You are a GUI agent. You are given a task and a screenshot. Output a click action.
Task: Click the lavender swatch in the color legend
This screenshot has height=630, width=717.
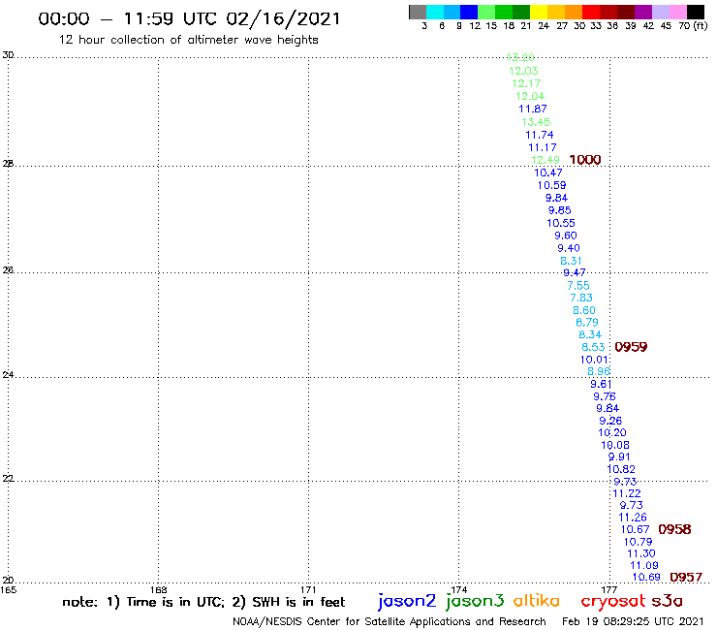[x=660, y=12]
